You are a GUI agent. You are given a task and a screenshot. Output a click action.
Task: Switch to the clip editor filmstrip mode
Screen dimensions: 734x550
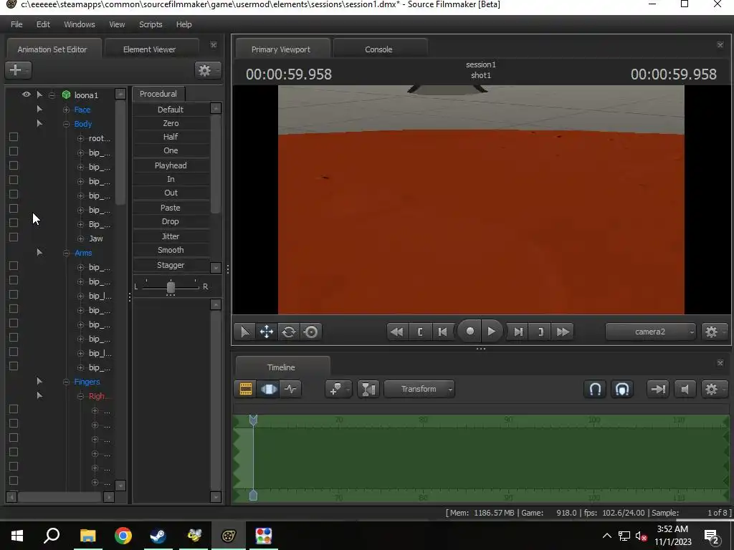(x=246, y=389)
